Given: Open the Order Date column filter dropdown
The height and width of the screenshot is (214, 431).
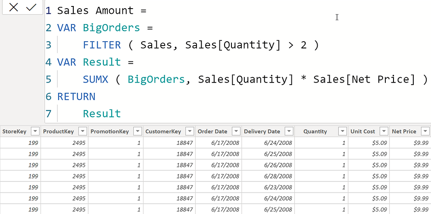Looking at the screenshot, I should [236, 131].
